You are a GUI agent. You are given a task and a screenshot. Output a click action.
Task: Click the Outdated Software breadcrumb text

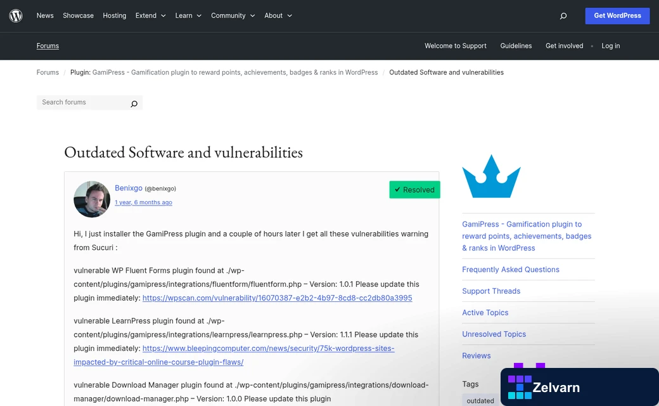point(446,72)
